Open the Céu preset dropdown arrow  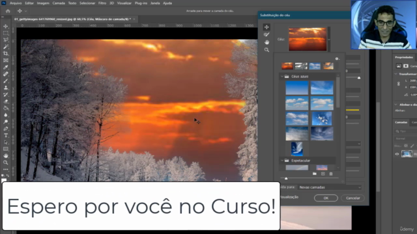coord(329,39)
